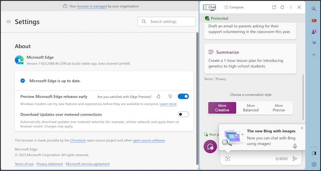Click the 'Are you satisfied with Edge Preview?' text
The width and height of the screenshot is (321, 171).
125,97
